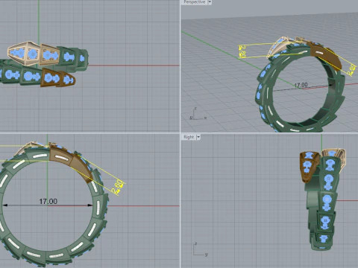
Task: Select the 2.80 dimension in Perspective viewport
Action: tap(243, 51)
